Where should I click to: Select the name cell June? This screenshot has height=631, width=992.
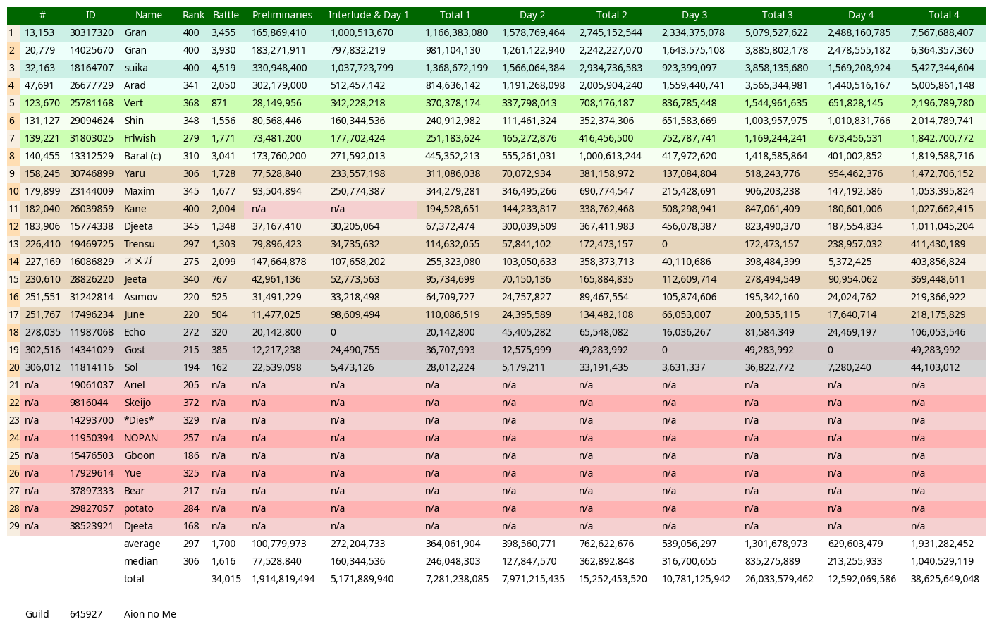tap(134, 314)
